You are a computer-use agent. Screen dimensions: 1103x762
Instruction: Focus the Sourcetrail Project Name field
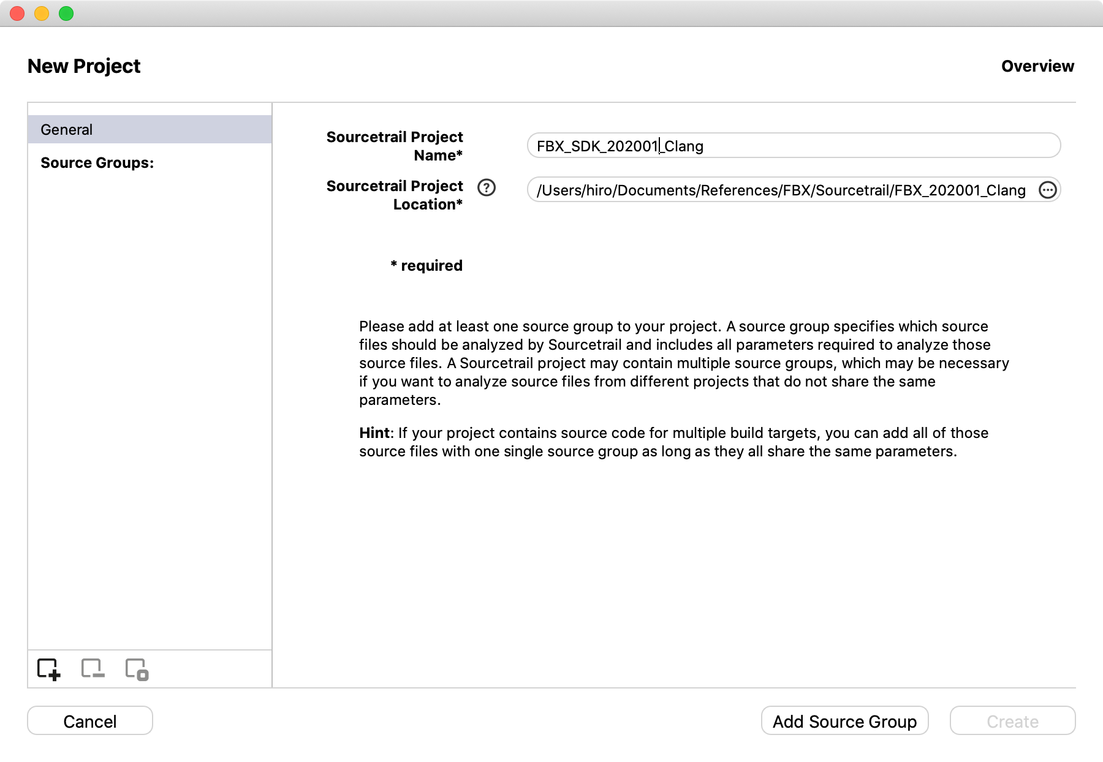tap(858, 146)
